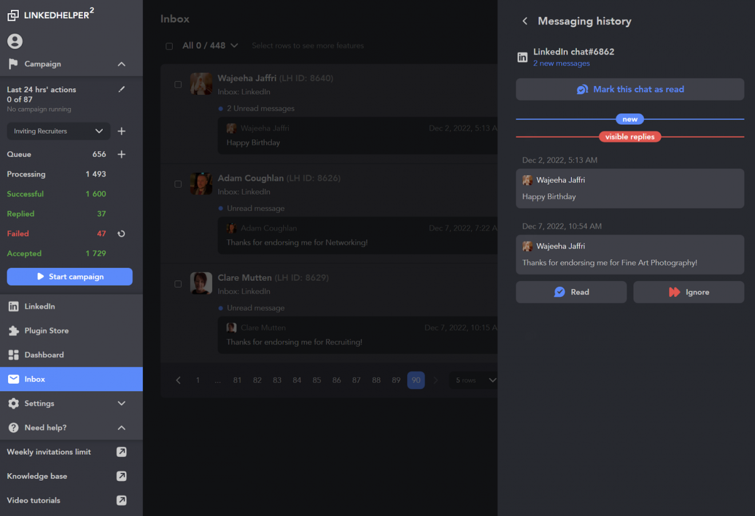Click Mark this chat as read

pyautogui.click(x=630, y=89)
